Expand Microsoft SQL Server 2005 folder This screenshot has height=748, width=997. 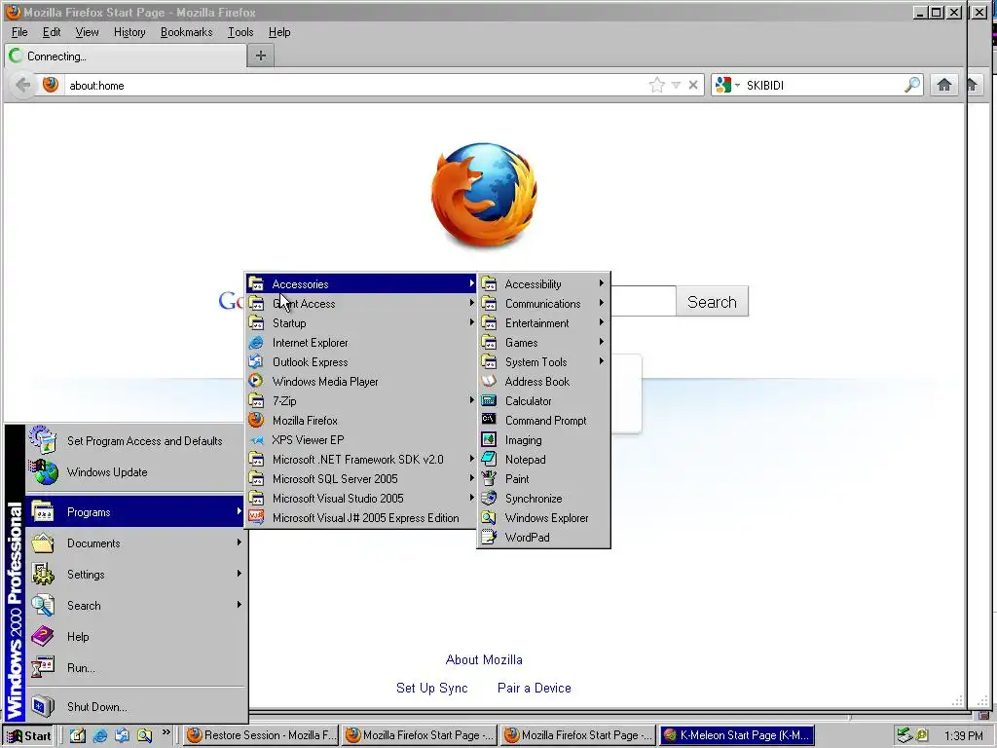coord(361,479)
